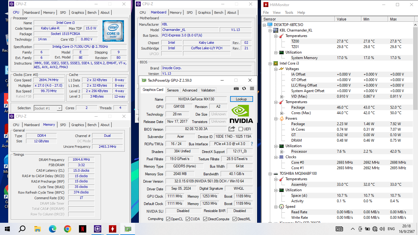Open the HWMonitor taskbar icon
The width and height of the screenshot is (418, 235).
click(x=112, y=229)
